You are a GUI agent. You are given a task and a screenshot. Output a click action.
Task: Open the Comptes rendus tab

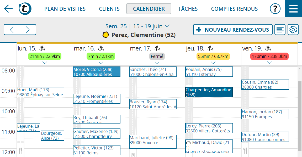(234, 9)
